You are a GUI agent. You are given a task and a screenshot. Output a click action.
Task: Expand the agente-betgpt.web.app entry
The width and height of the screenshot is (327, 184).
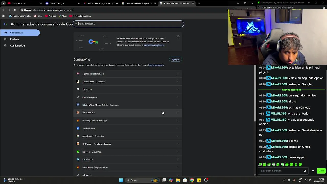(127, 74)
